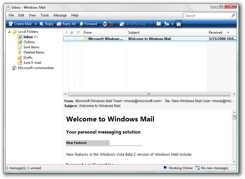Viewport: 245px width, 179px height.
Task: Click the Create Mail button
Action: (20, 24)
